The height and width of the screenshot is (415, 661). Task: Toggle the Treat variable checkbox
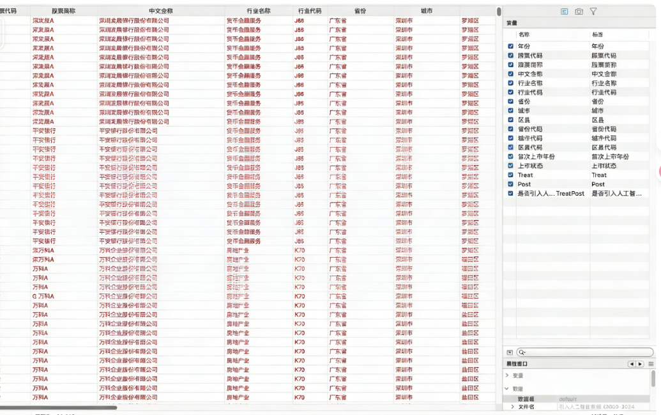click(510, 175)
